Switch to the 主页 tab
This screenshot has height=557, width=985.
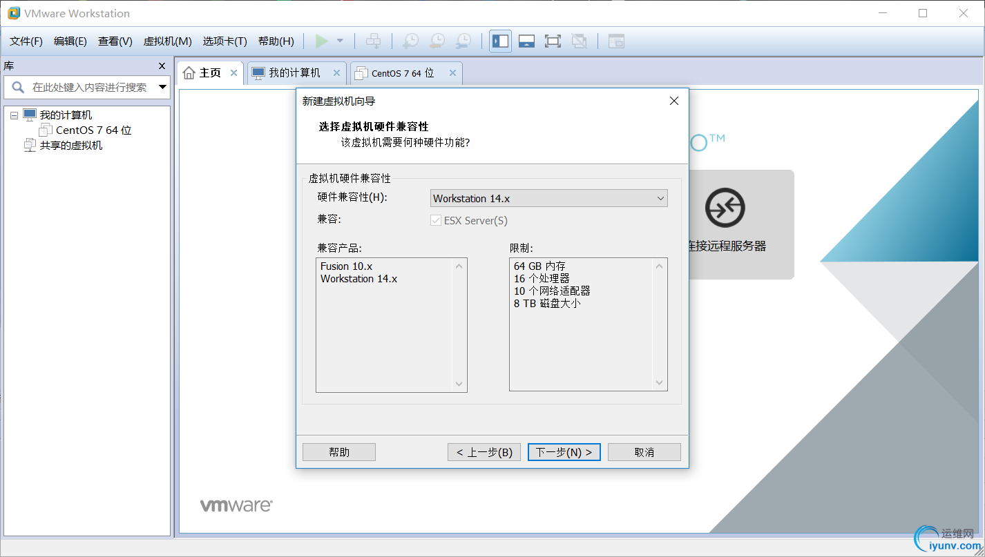click(210, 73)
